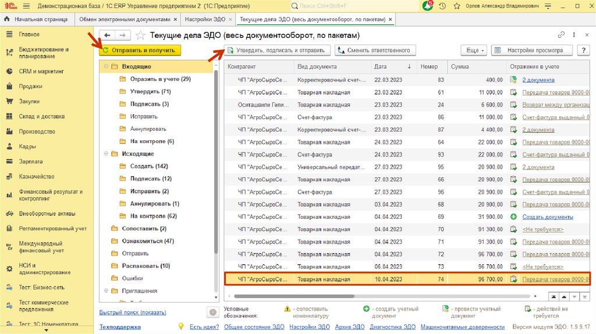This screenshot has width=596, height=334.
Task: Open the Еще dropdown menu
Action: 474,51
